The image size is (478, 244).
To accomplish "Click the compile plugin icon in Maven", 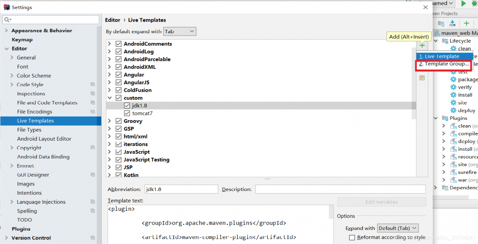I will [x=453, y=134].
